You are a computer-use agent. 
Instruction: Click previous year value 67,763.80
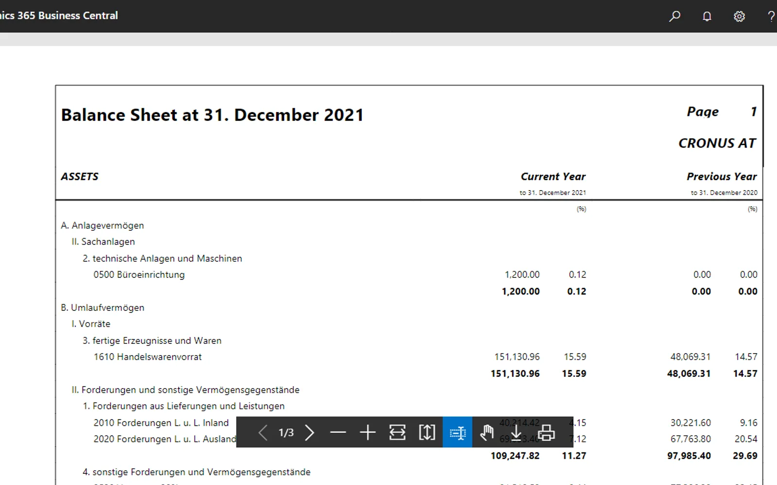pos(691,439)
